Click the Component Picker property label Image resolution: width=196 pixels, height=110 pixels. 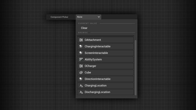click(59, 17)
